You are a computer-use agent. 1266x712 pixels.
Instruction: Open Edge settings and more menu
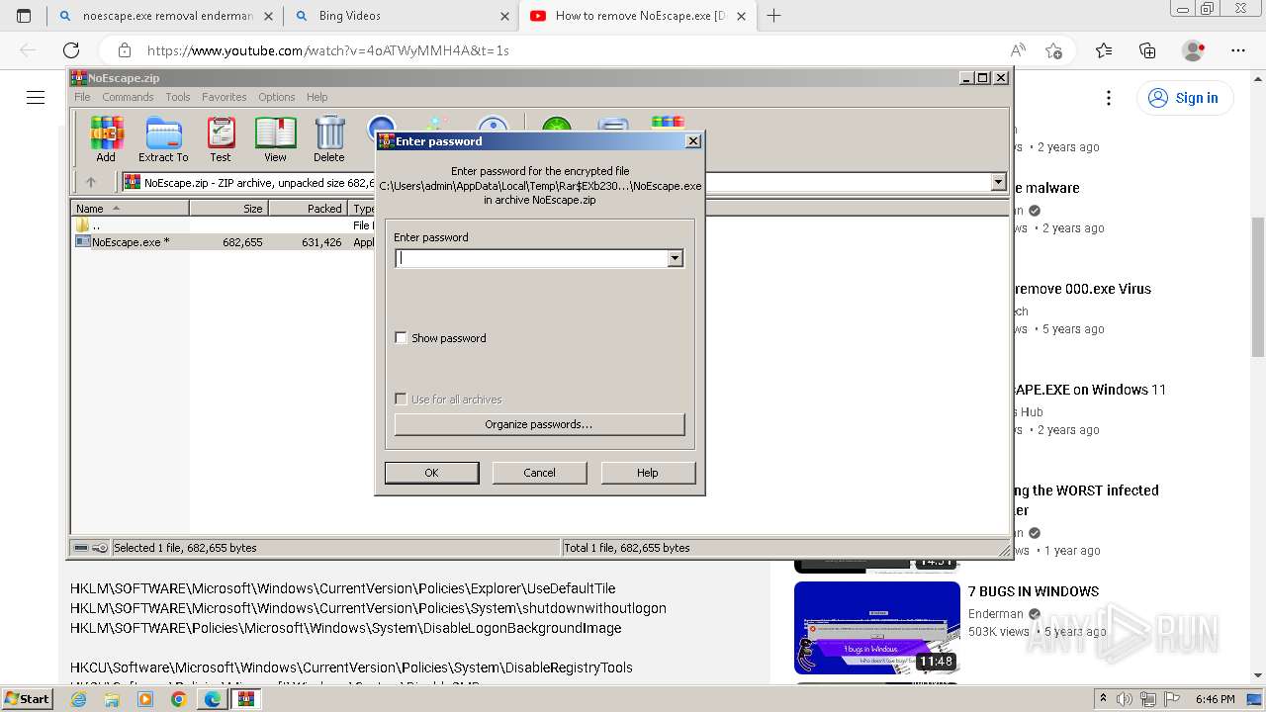(x=1238, y=50)
